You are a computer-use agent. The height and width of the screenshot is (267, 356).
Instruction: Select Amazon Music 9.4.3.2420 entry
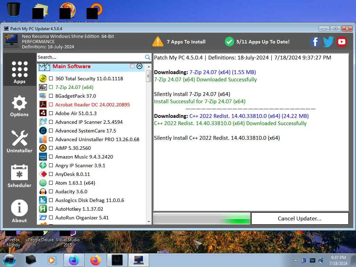84,157
